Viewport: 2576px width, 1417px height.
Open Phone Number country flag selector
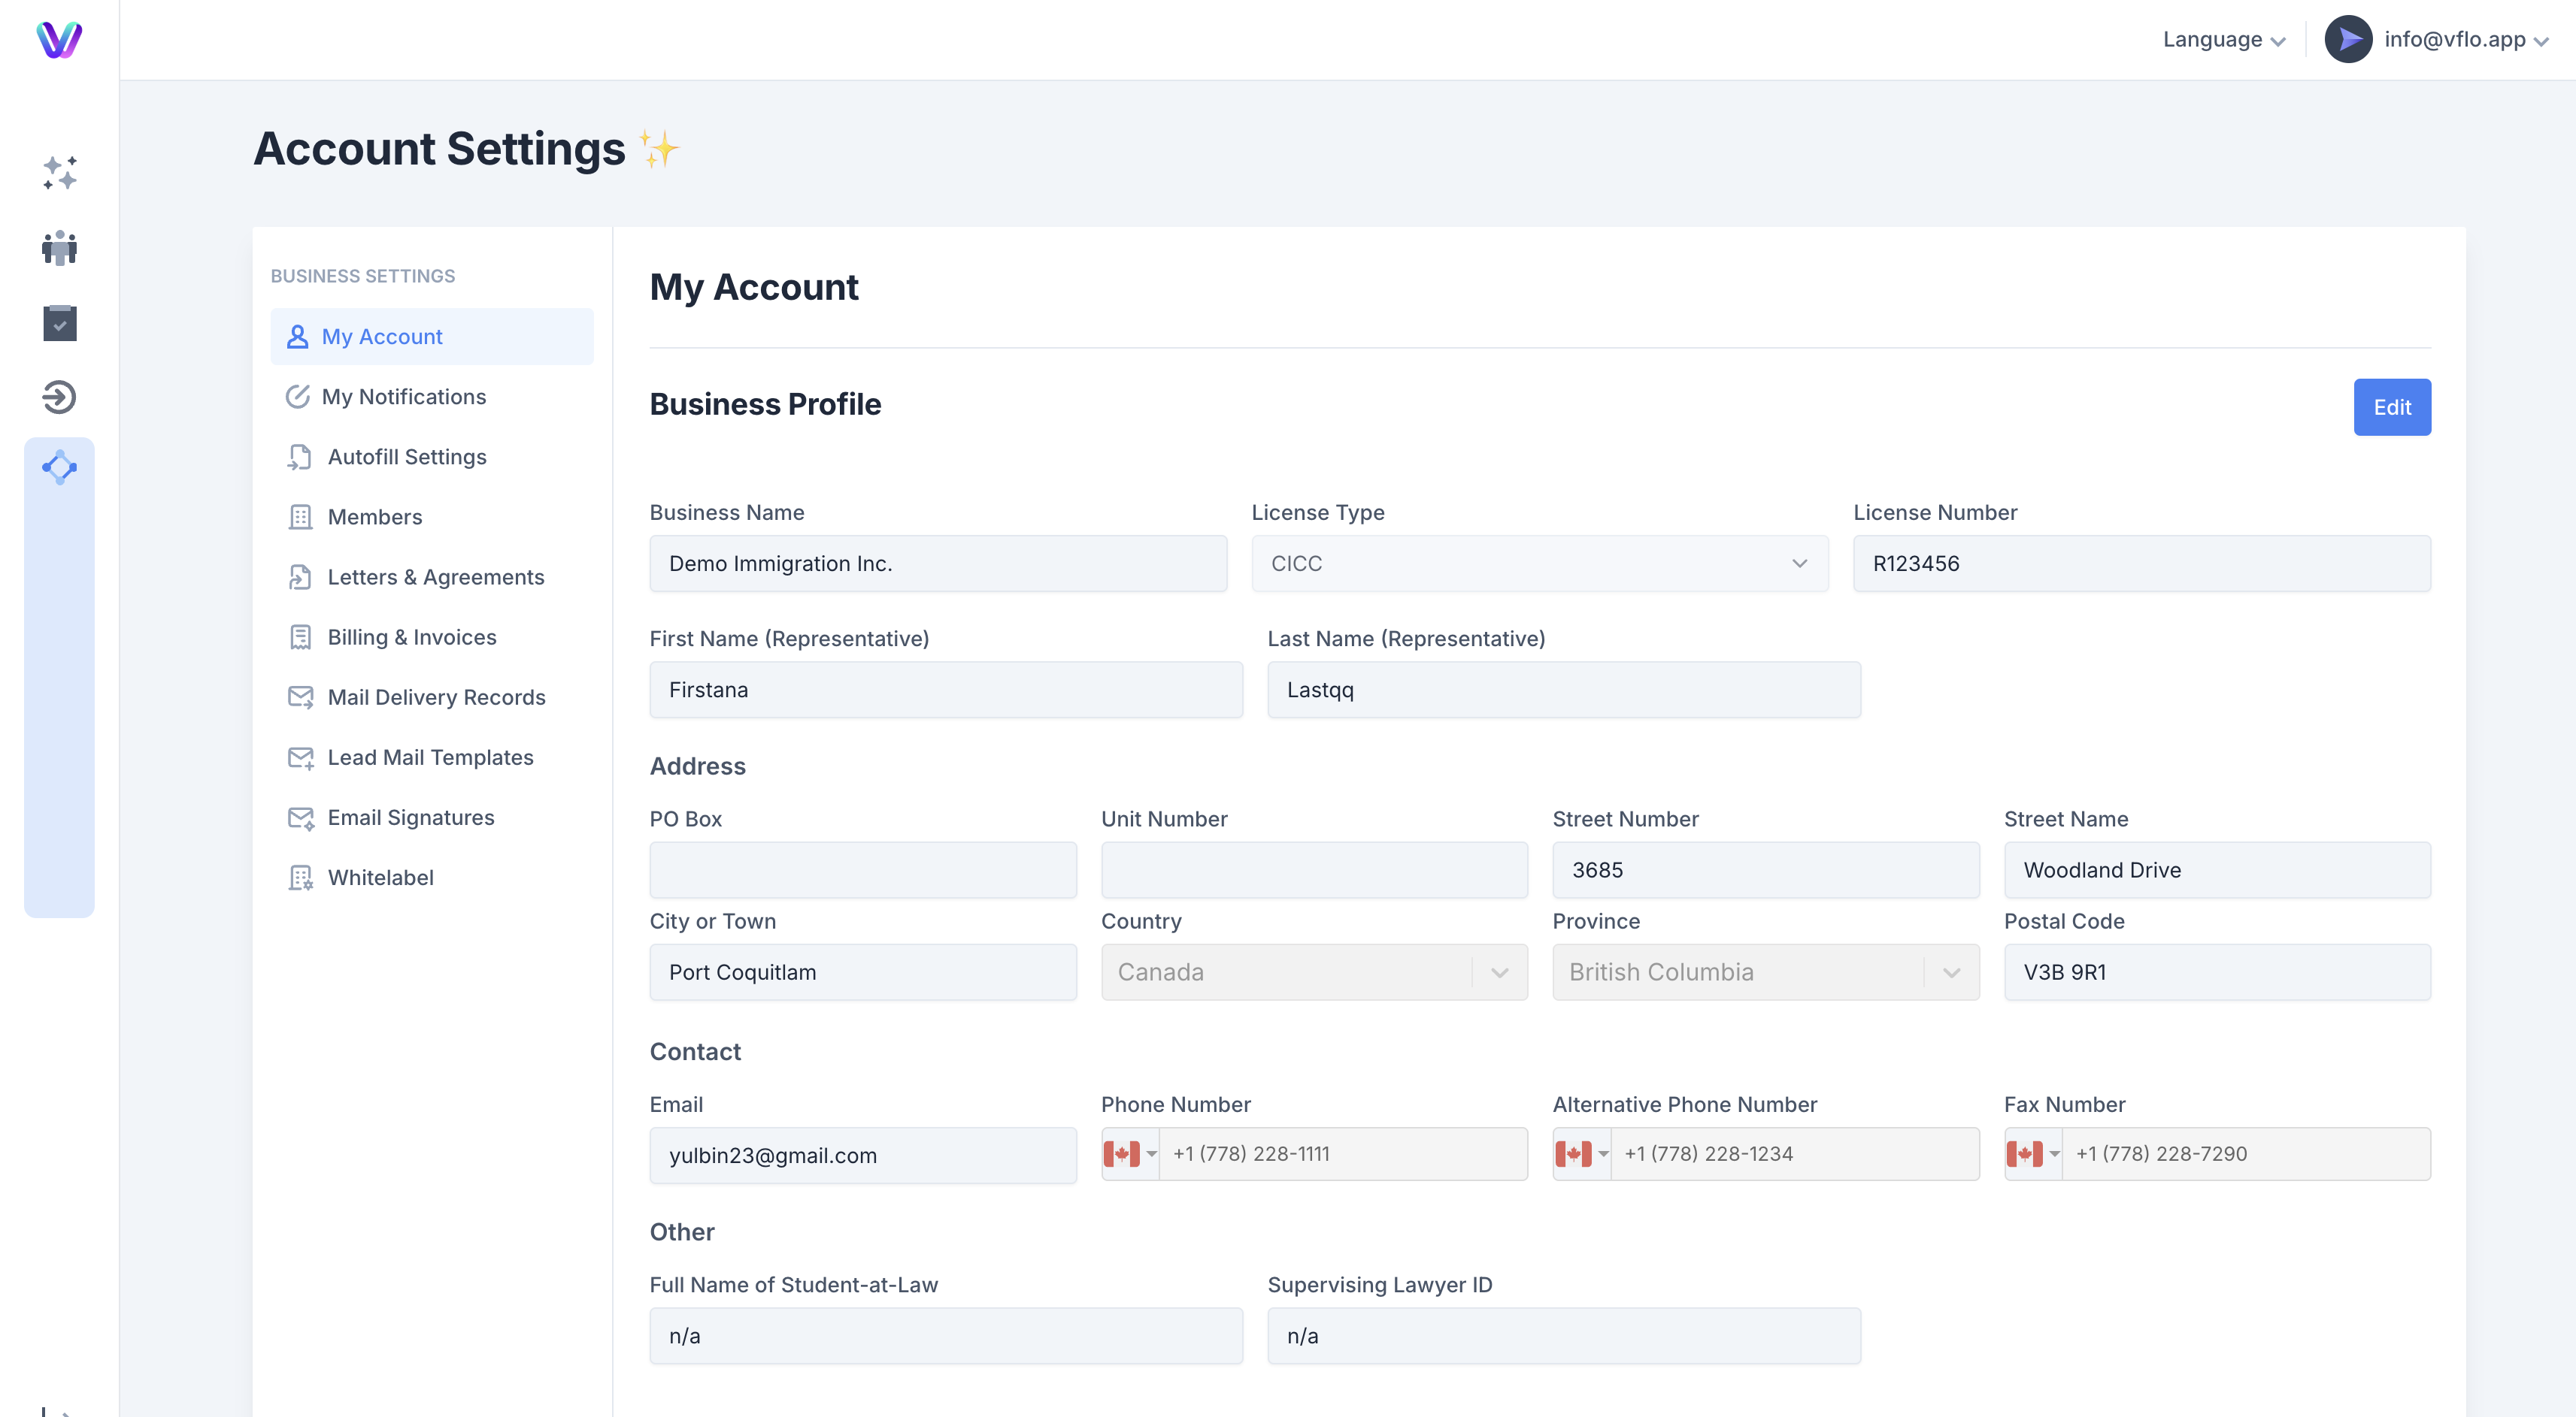(1130, 1154)
